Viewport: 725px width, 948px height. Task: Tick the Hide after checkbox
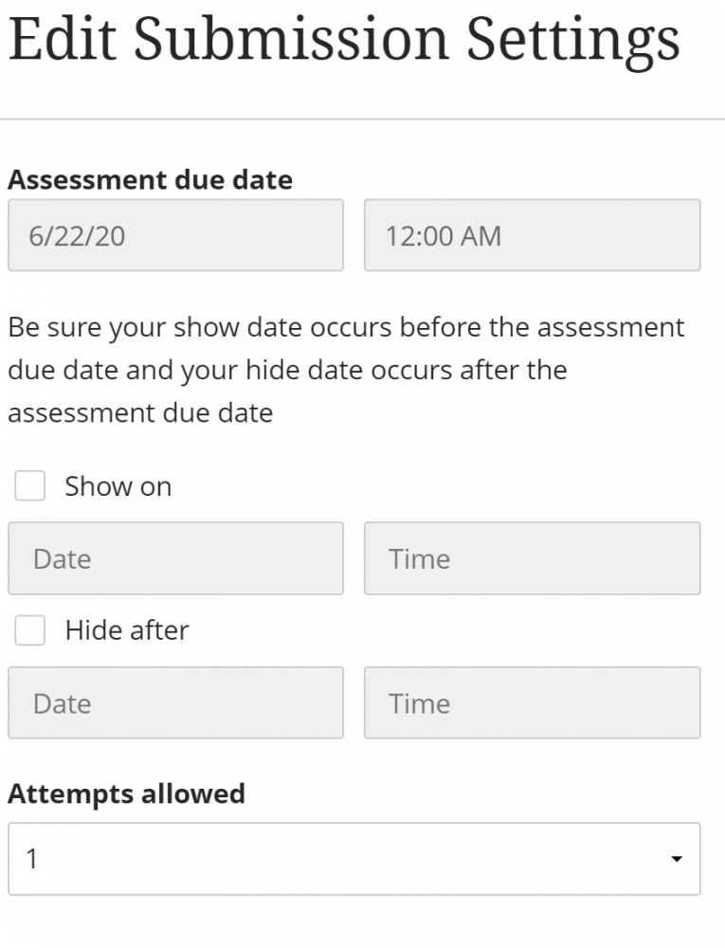30,630
